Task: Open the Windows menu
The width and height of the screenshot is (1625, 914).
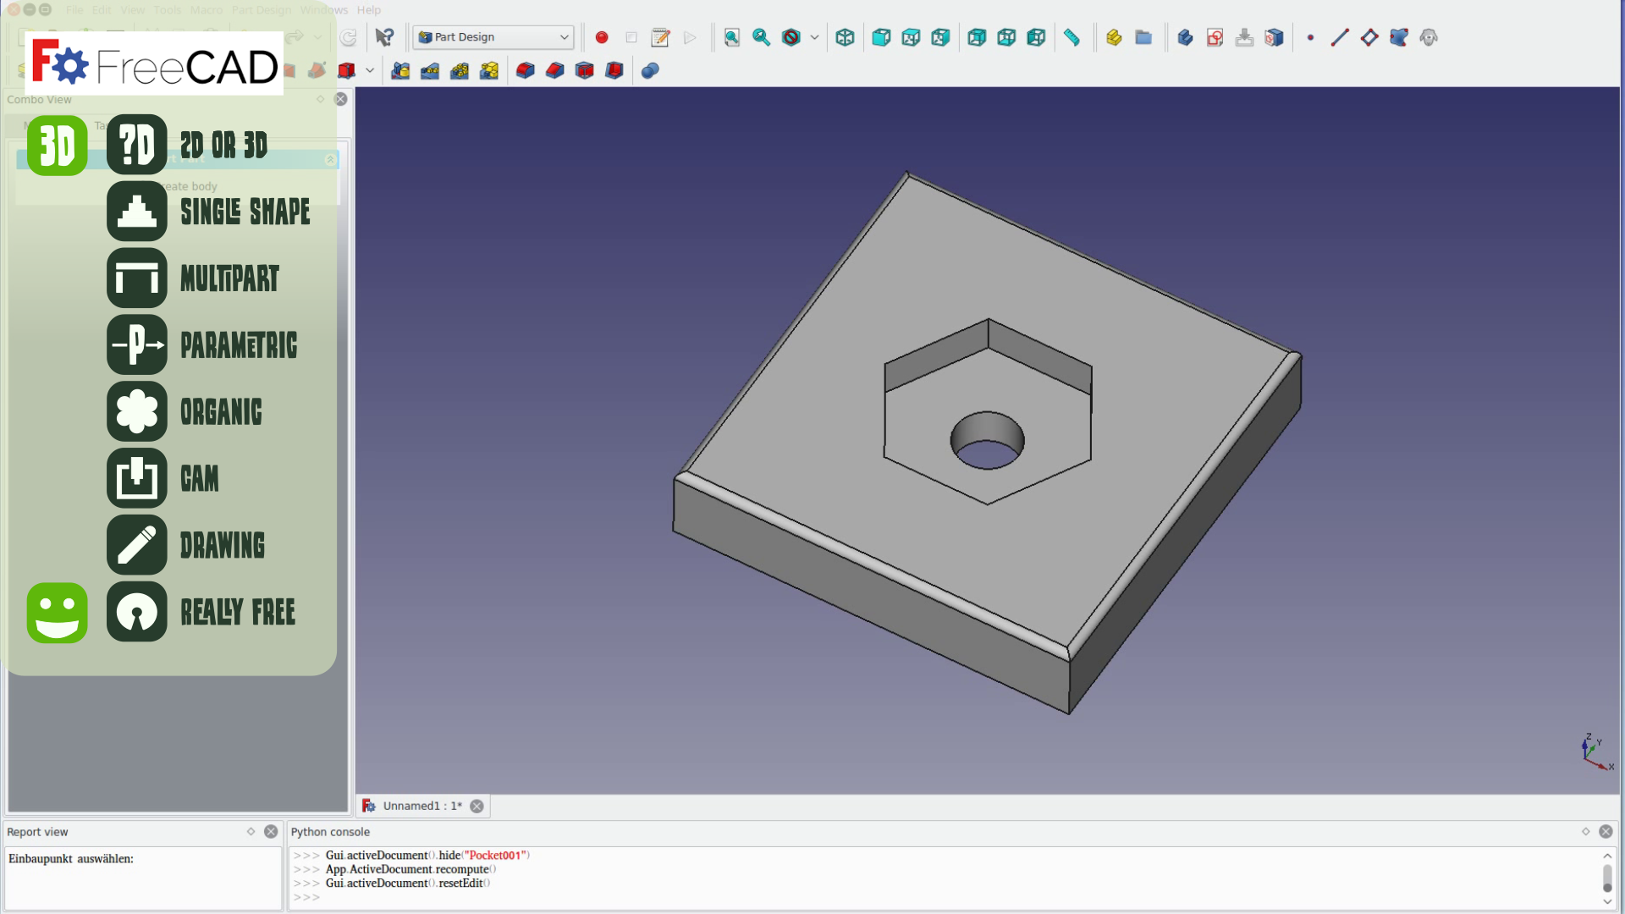Action: pos(323,10)
